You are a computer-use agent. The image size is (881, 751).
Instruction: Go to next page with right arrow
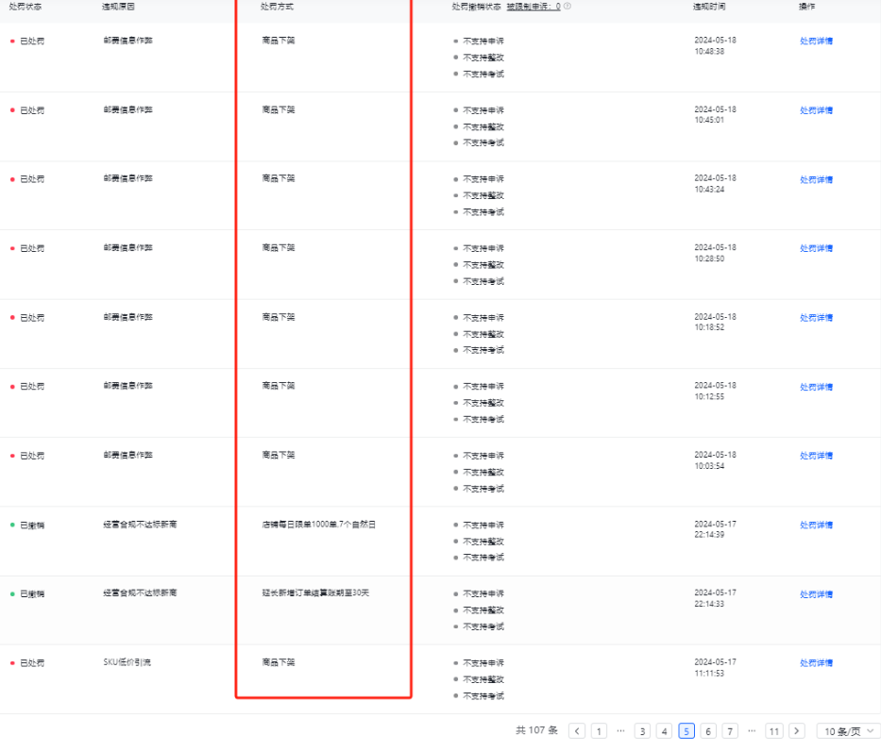[797, 731]
